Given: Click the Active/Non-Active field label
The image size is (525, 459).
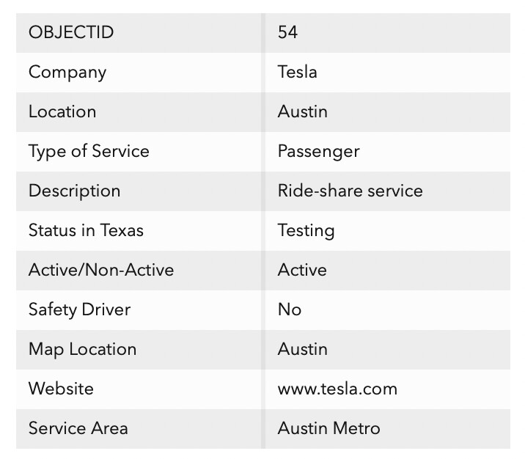Looking at the screenshot, I should click(101, 270).
